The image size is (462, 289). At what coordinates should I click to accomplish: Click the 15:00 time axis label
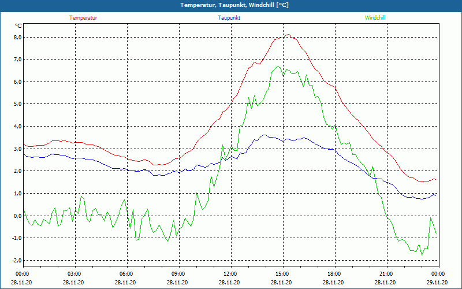283,273
